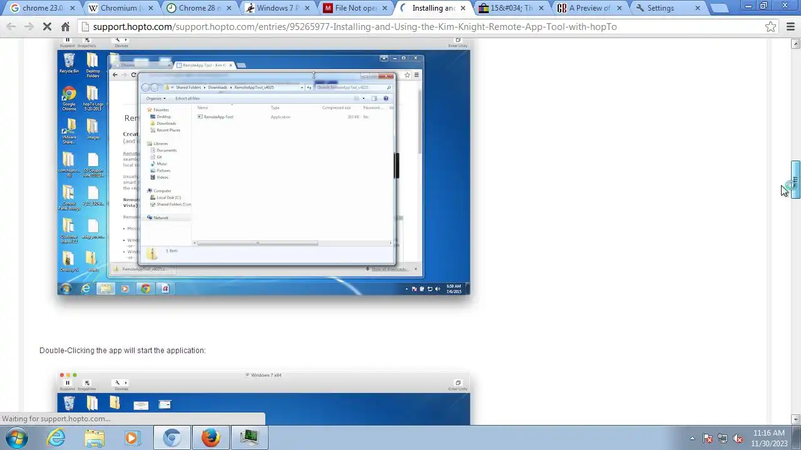
Task: Switch to the Chrome 28 tab
Action: pyautogui.click(x=197, y=8)
